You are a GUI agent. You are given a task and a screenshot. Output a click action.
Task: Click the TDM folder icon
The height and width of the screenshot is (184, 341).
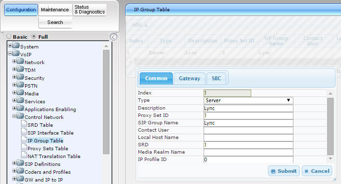tap(21, 69)
